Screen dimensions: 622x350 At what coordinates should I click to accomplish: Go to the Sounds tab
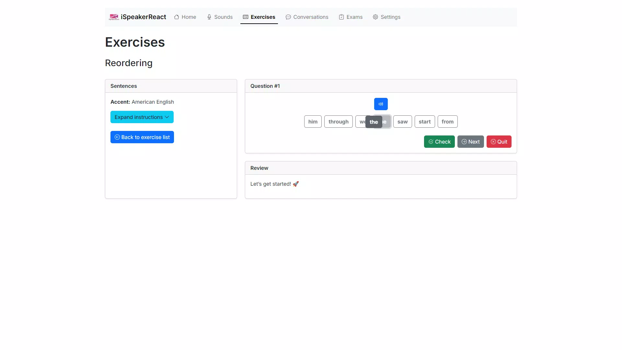220,17
